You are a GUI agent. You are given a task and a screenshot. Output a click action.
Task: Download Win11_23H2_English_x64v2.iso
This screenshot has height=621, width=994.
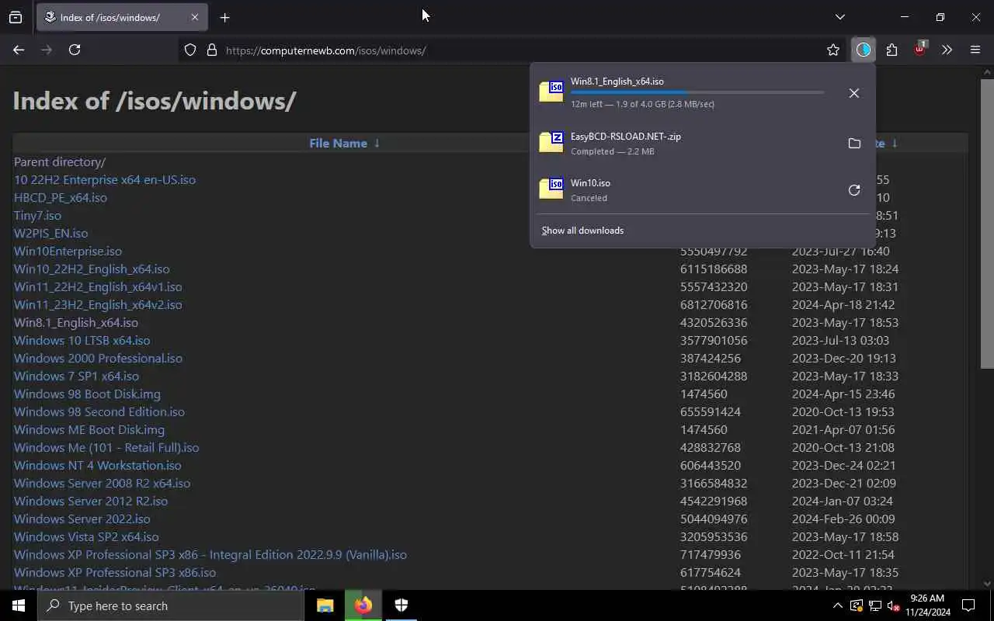point(98,304)
